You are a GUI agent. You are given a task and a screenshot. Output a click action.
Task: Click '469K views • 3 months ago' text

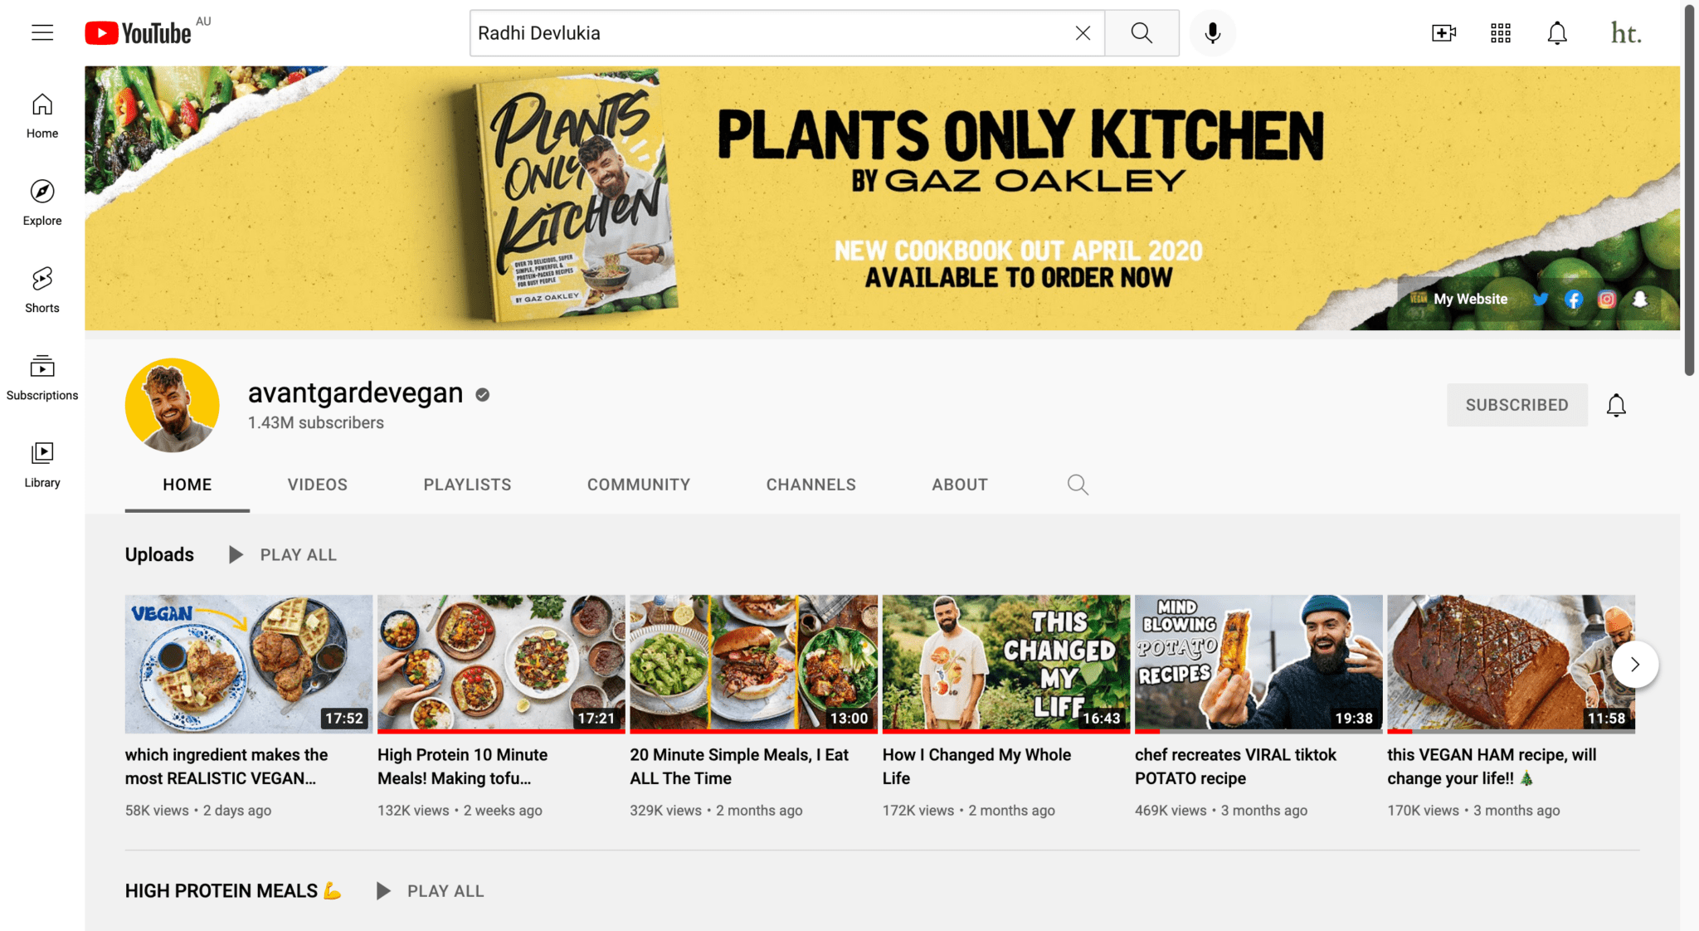click(x=1221, y=811)
